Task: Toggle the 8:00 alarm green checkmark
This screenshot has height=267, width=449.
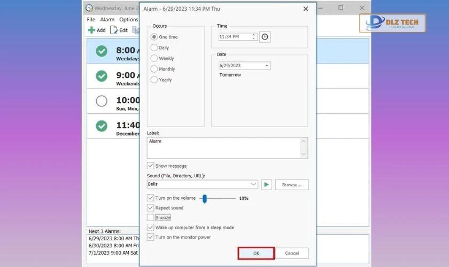Action: click(x=102, y=51)
